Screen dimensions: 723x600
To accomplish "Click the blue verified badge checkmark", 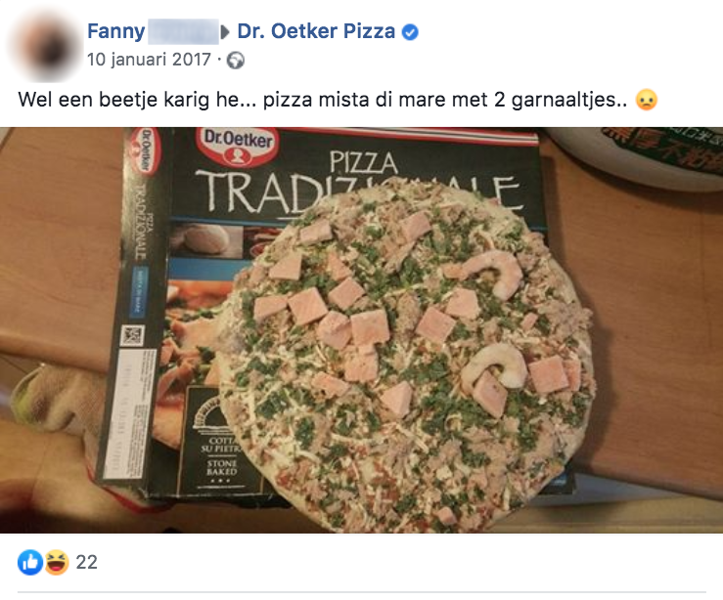I will point(410,32).
